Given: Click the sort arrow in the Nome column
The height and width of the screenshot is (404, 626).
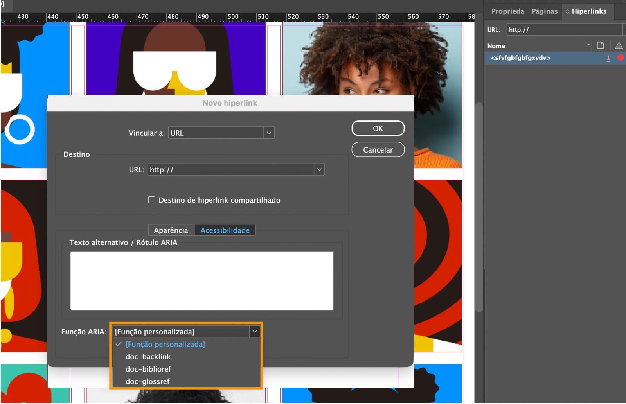Looking at the screenshot, I should tap(589, 45).
